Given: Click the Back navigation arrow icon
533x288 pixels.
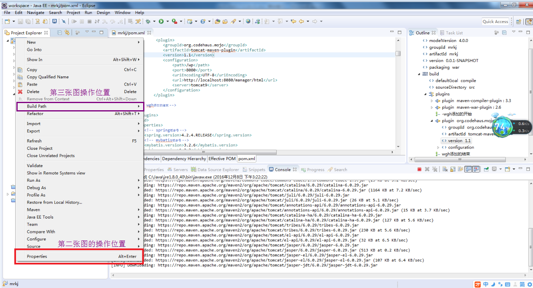Looking at the screenshot, I should pos(301,22).
